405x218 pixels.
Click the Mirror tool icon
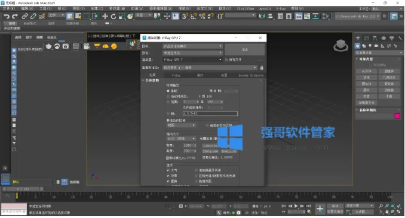[x=262, y=16]
